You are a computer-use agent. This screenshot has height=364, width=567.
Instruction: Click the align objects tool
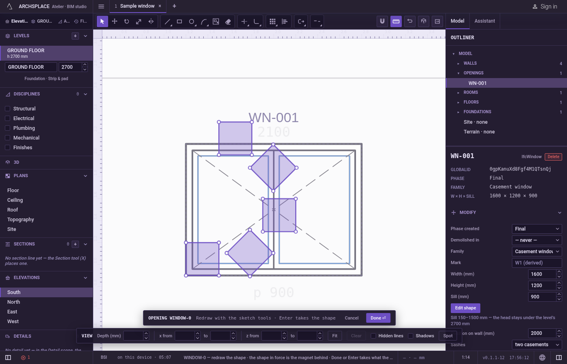(285, 21)
